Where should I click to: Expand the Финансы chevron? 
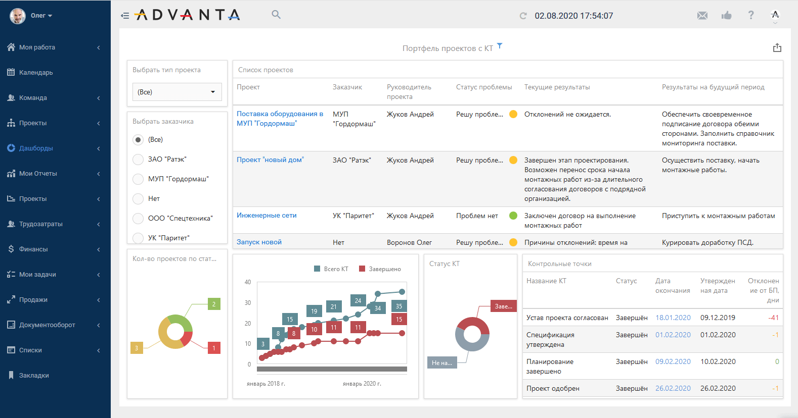[99, 249]
